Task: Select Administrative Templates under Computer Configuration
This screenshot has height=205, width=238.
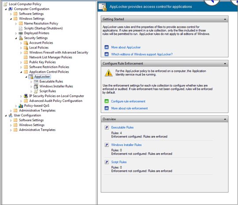Action: coord(37,110)
